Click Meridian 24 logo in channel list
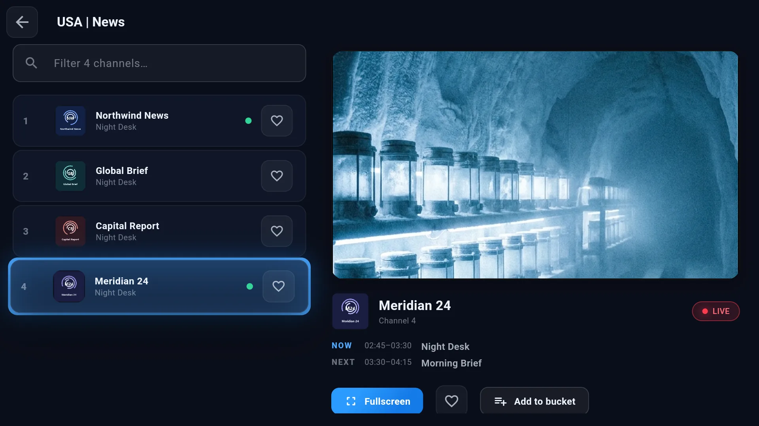This screenshot has height=426, width=759. coord(69,286)
